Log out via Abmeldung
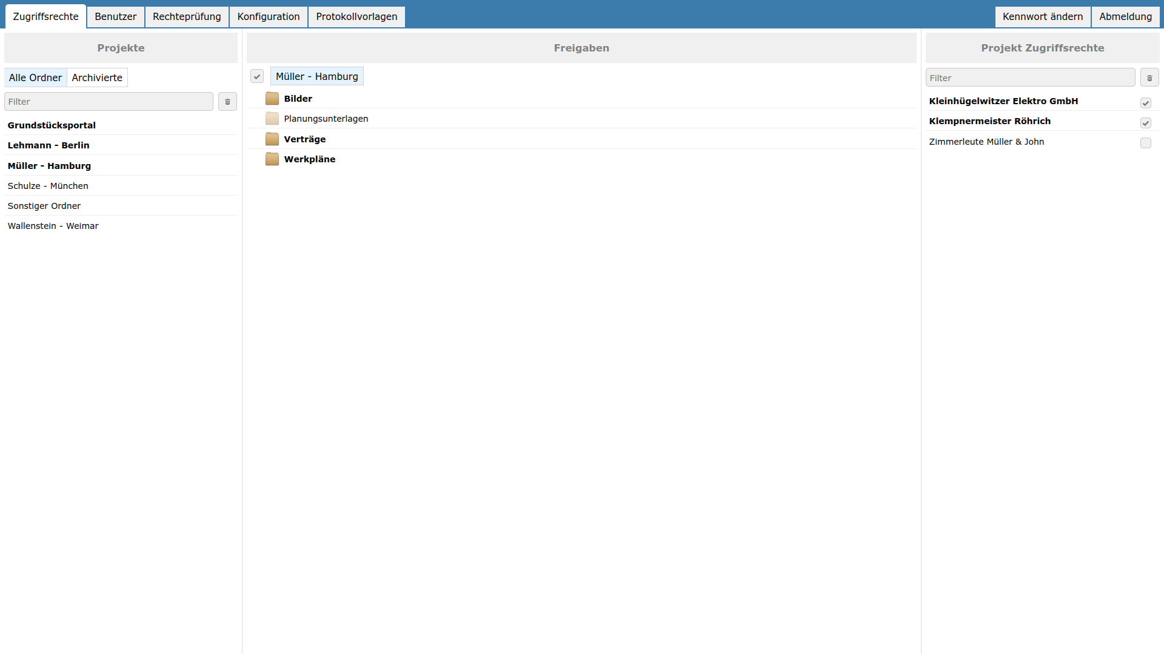The width and height of the screenshot is (1164, 654). (x=1125, y=16)
